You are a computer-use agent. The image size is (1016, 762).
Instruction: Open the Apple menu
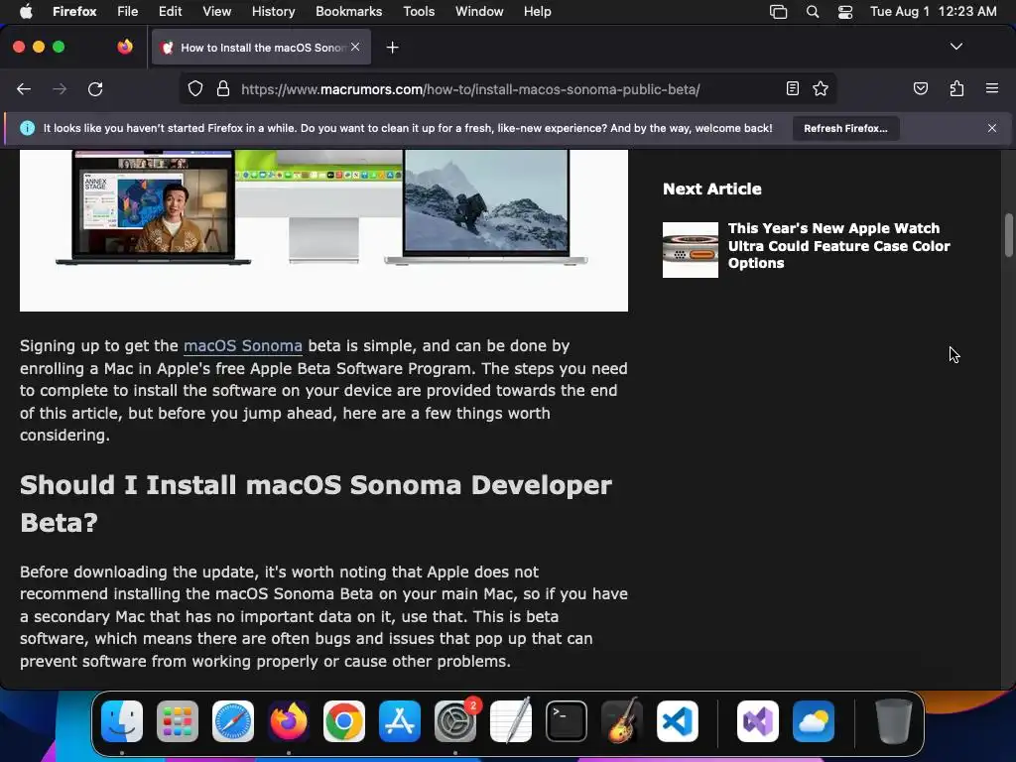pos(26,12)
